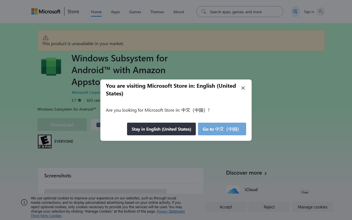Viewport: 352px width, 220px height.
Task: Click the ESRB Everyone rating badge
Action: [x=45, y=141]
